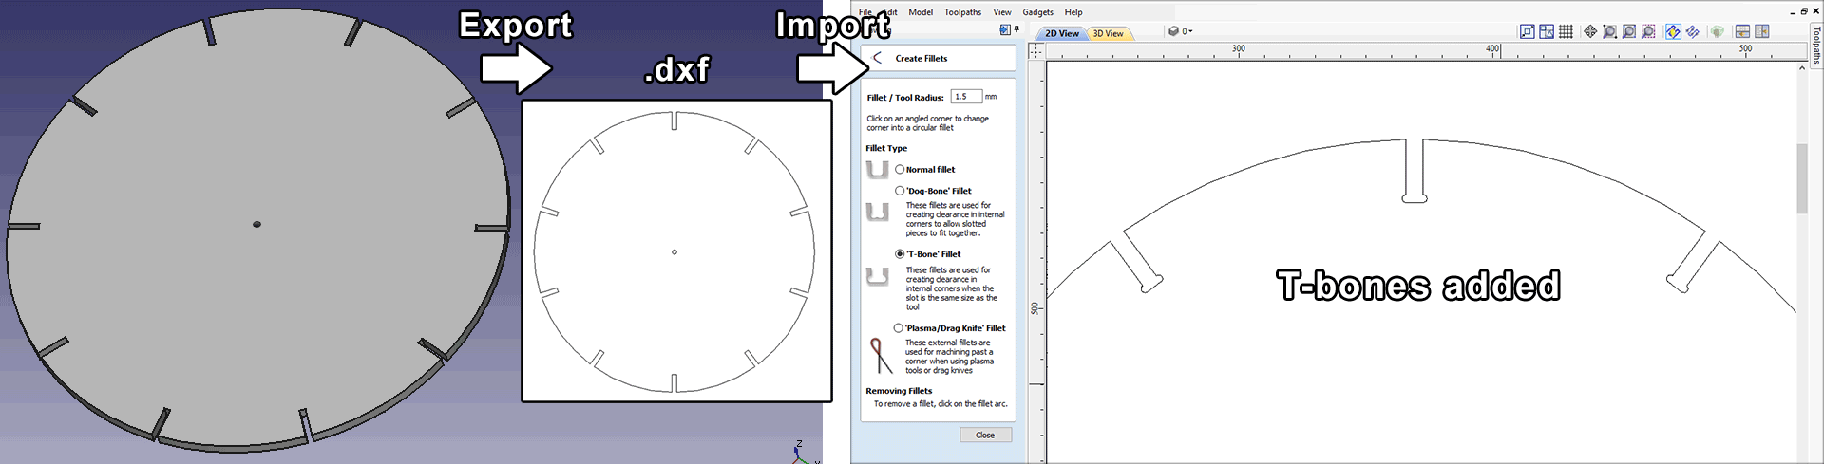The height and width of the screenshot is (464, 1824).
Task: Click the zoom to selected objects icon
Action: pyautogui.click(x=1648, y=31)
